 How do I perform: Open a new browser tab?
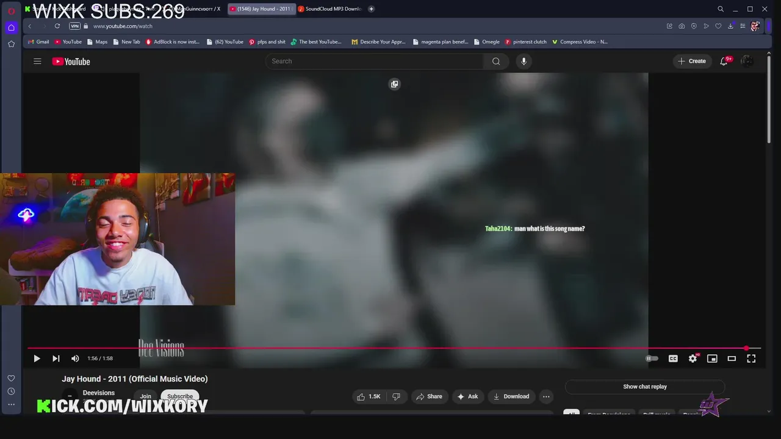(x=371, y=9)
